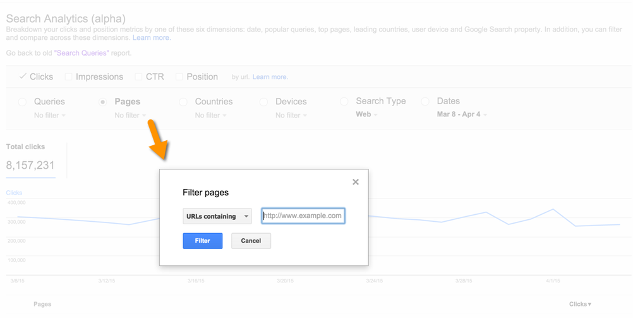Select the Search Type radio button

(x=344, y=101)
